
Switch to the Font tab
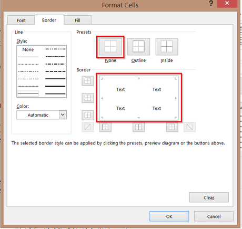tap(21, 20)
